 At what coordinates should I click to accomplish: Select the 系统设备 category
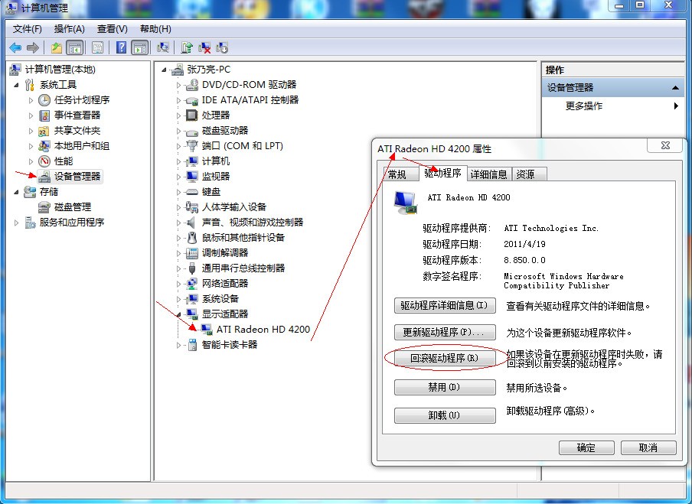220,299
